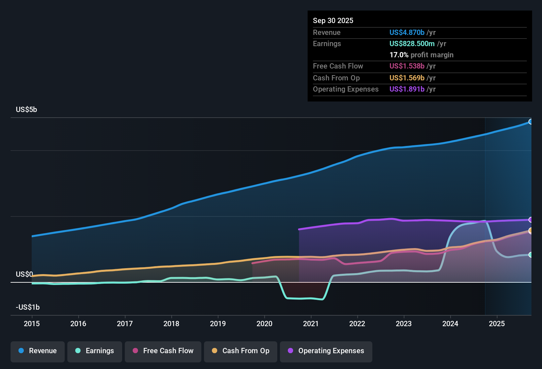Click the Operating Expenses label in tooltip
This screenshot has width=542, height=369.
346,89
